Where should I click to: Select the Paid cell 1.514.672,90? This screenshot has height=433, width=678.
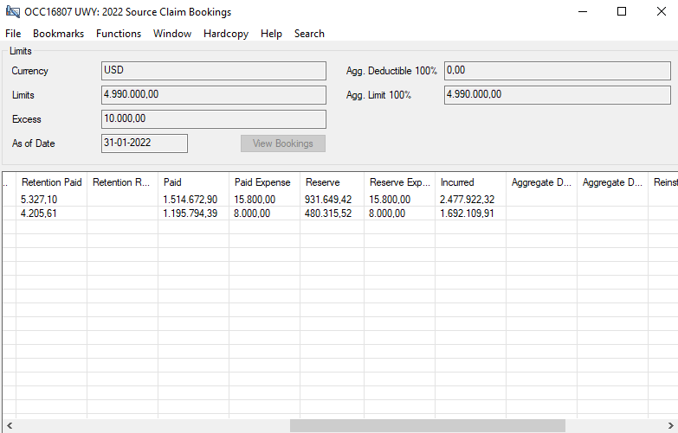[x=193, y=200]
